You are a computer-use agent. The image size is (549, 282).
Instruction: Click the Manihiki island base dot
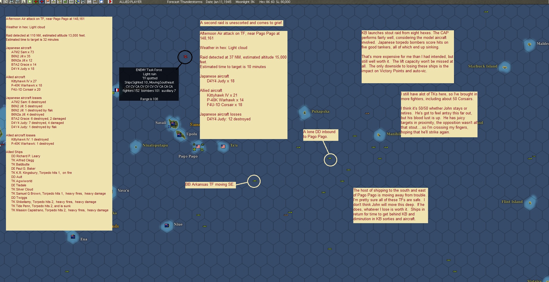(x=379, y=135)
